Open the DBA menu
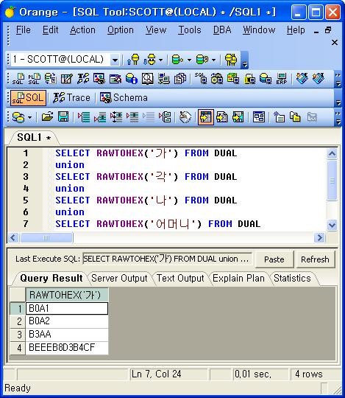 point(222,30)
